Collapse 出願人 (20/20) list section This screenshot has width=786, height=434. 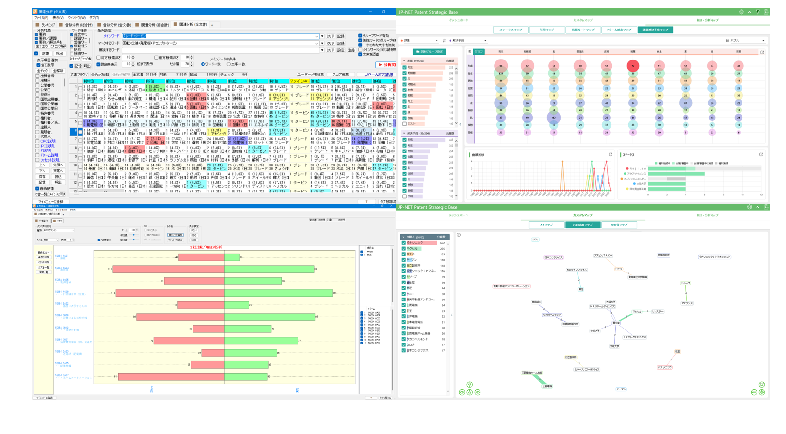tap(404, 237)
